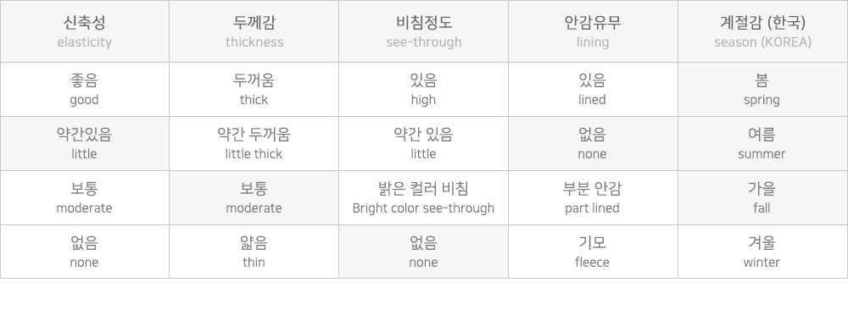The width and height of the screenshot is (848, 321).
Task: Choose the Bright color see-through cell
Action: coord(423,198)
